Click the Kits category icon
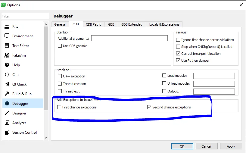This screenshot has width=246, height=153. 7,27
